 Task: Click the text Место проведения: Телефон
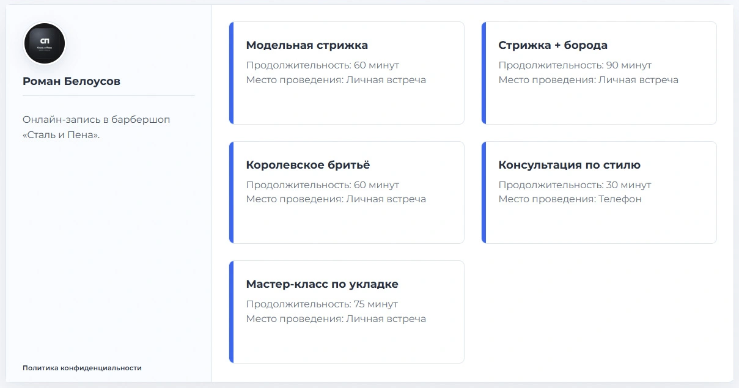click(570, 199)
